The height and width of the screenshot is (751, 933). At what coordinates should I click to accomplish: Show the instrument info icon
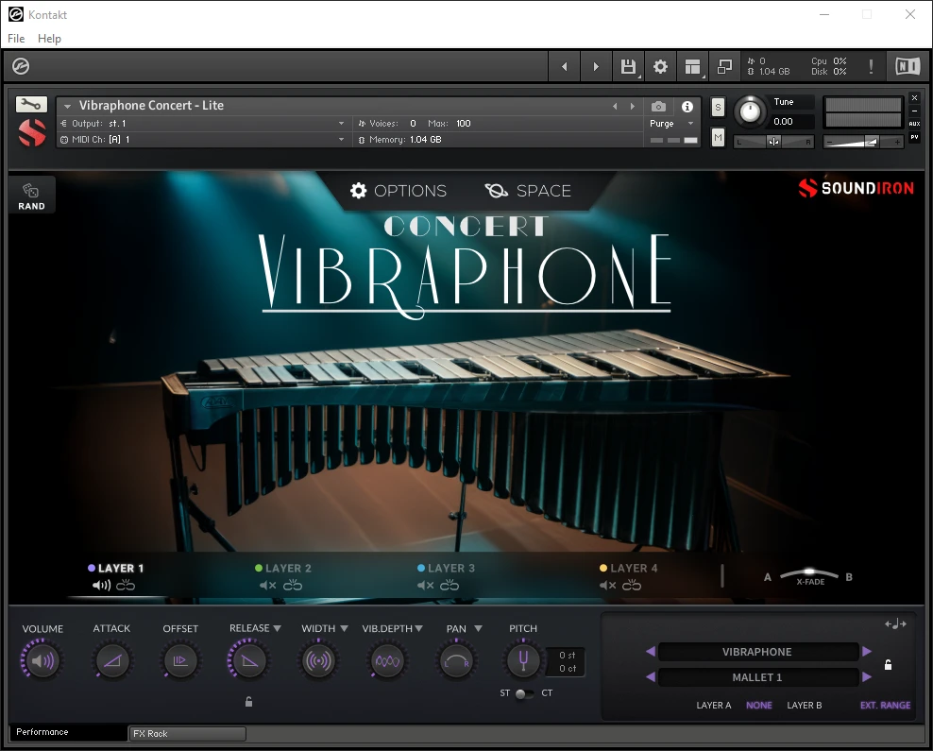687,107
